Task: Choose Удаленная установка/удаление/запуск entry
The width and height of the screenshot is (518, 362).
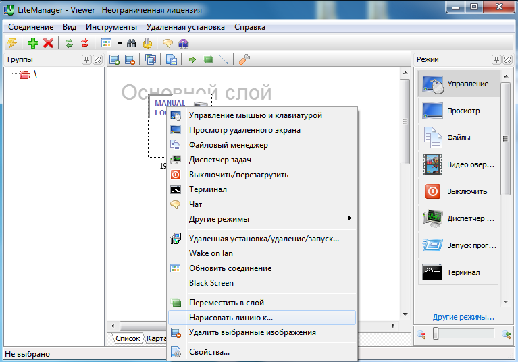Action: click(x=262, y=239)
